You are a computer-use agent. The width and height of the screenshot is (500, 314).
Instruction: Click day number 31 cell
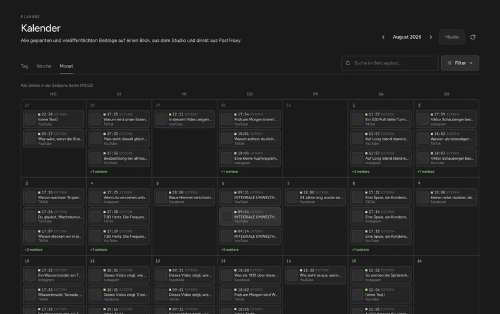click(x=316, y=139)
